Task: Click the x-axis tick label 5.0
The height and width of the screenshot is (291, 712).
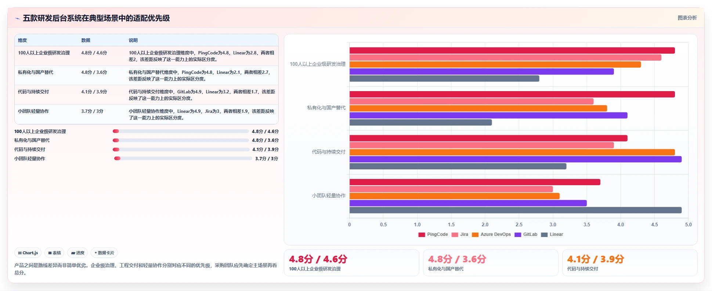Action: 688,224
